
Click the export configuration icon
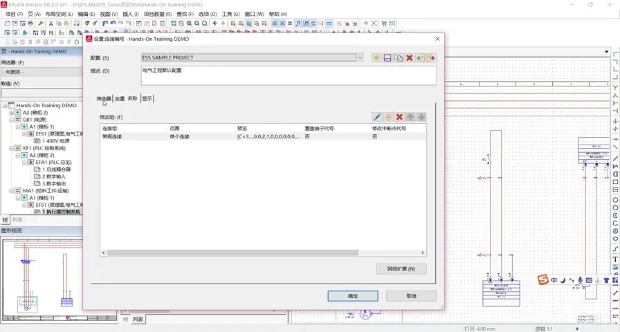430,57
